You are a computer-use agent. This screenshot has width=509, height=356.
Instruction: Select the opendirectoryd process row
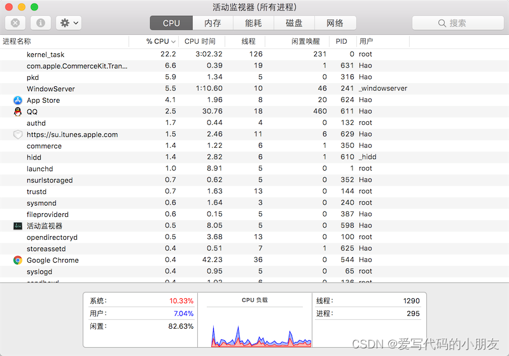pyautogui.click(x=254, y=237)
